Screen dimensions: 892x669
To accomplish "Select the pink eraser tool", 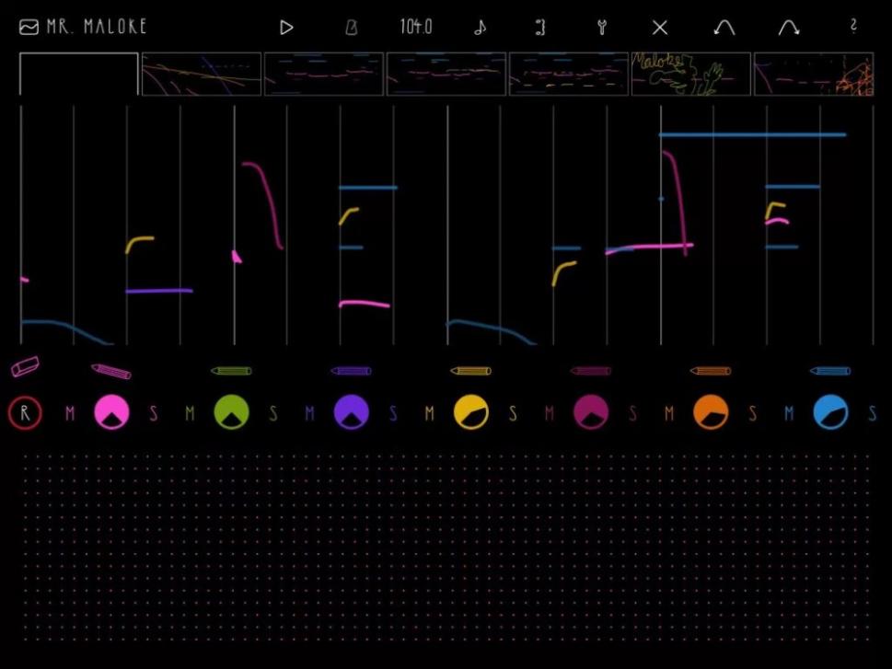I will point(25,367).
